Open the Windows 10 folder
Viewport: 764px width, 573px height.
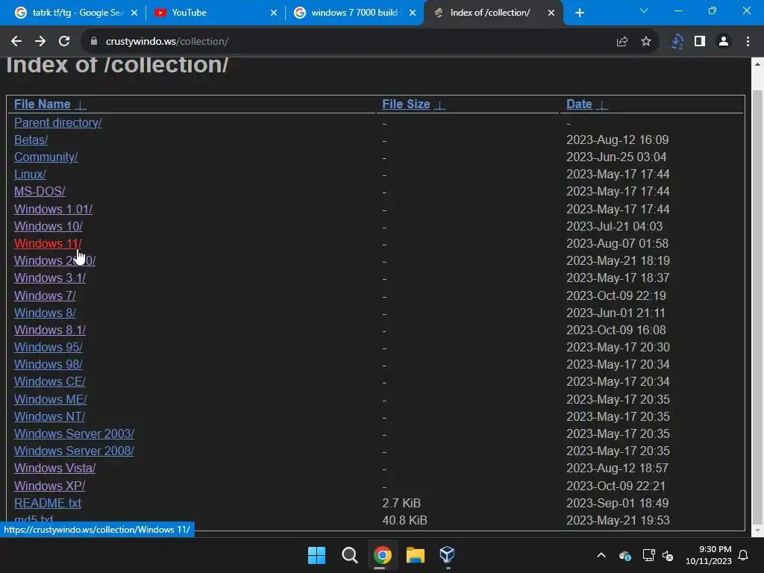click(x=48, y=226)
